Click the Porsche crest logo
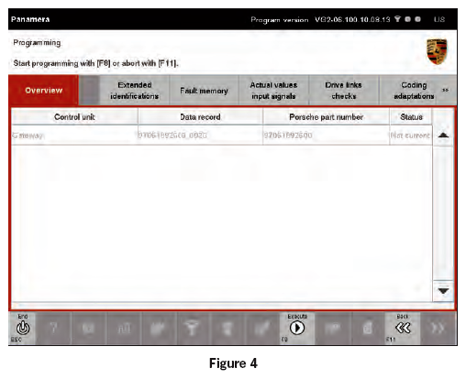Image resolution: width=466 pixels, height=379 pixels. coord(437,51)
